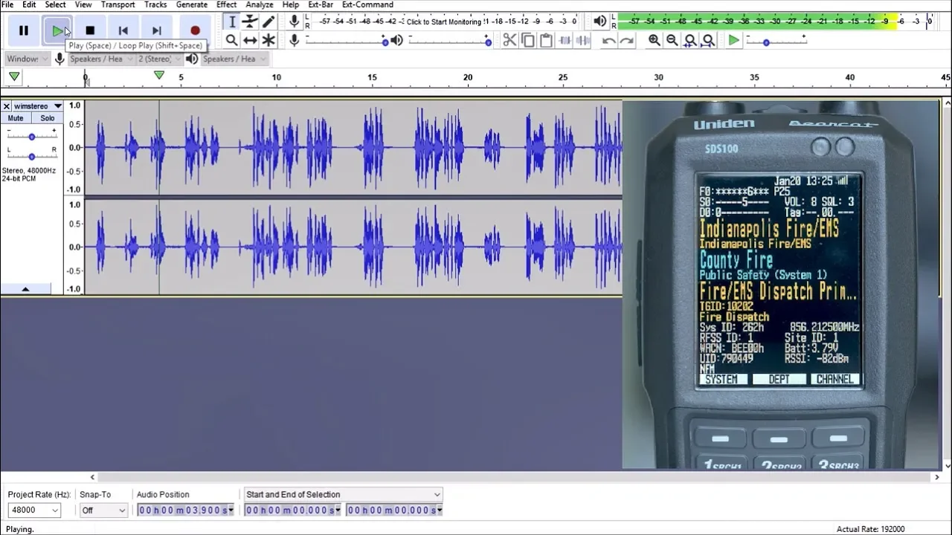
Task: Skip to Start of the track
Action: [x=123, y=30]
